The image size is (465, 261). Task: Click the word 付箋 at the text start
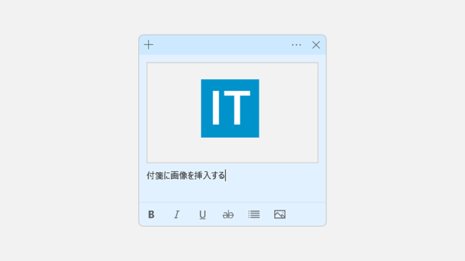pos(154,175)
